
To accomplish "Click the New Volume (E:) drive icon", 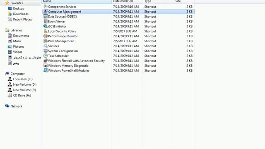I will click(10, 90).
